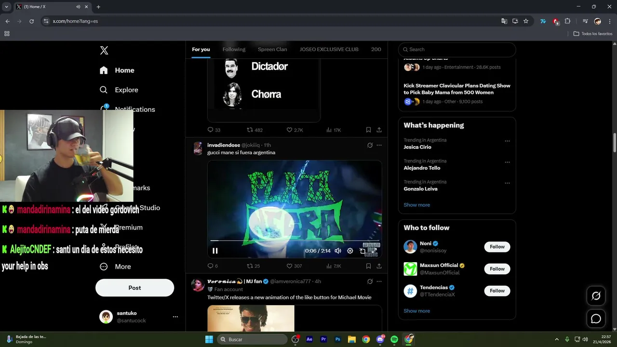This screenshot has height=347, width=617.
Task: View analytics for 7.1K views post
Action: coord(334,266)
